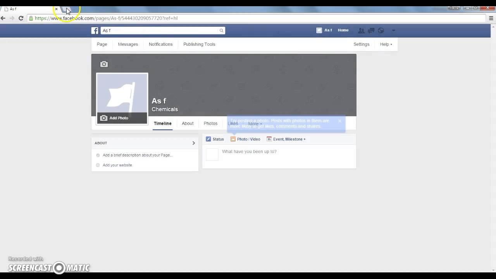The height and width of the screenshot is (279, 496).
Task: Click the Chemicals category text
Action: (165, 109)
